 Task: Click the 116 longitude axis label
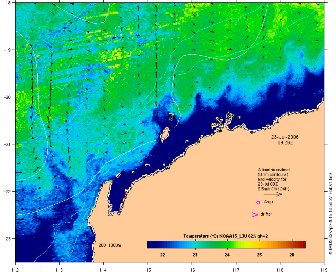[192, 270]
